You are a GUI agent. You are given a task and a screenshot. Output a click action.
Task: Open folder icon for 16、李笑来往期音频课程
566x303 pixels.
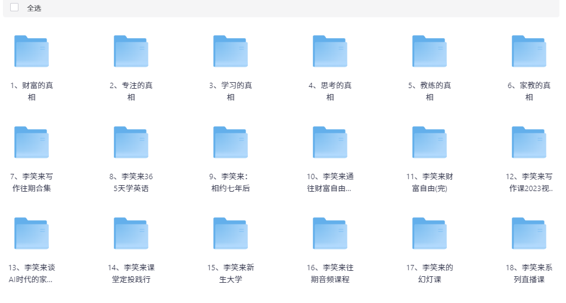click(330, 233)
